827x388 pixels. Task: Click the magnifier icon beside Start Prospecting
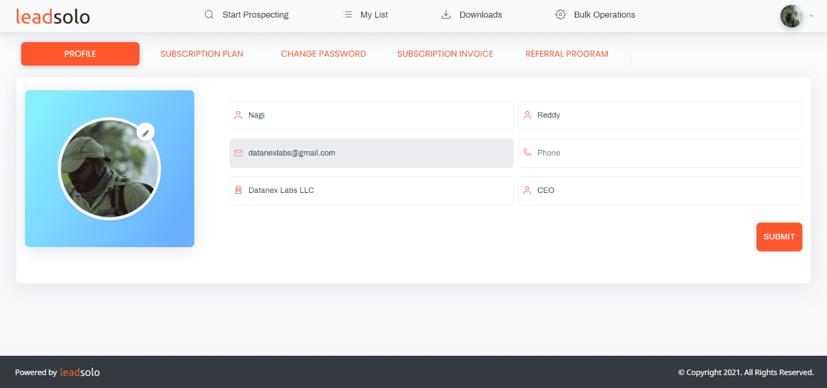(x=209, y=15)
